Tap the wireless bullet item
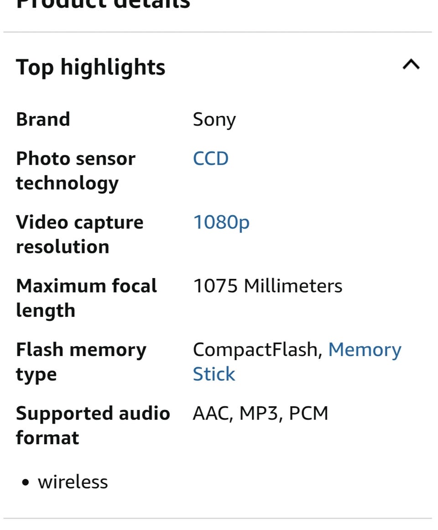Image resolution: width=438 pixels, height=530 pixels. (73, 482)
